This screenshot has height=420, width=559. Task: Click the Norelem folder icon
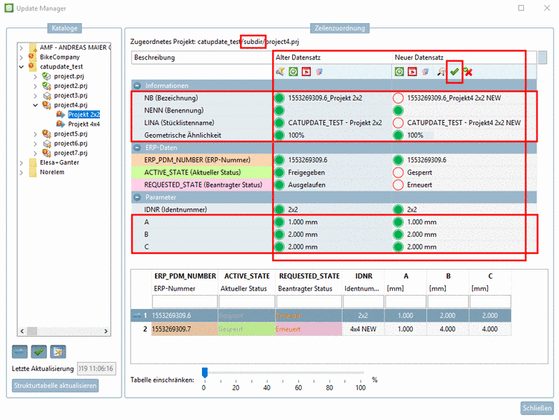(x=33, y=173)
